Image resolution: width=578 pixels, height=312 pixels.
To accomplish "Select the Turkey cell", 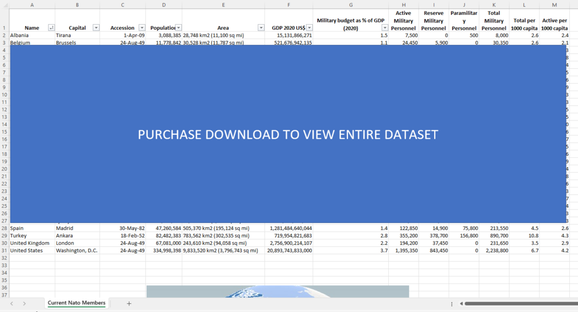I will point(32,236).
